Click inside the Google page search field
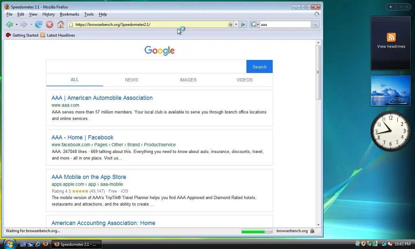This screenshot has height=249, width=415. 146,66
